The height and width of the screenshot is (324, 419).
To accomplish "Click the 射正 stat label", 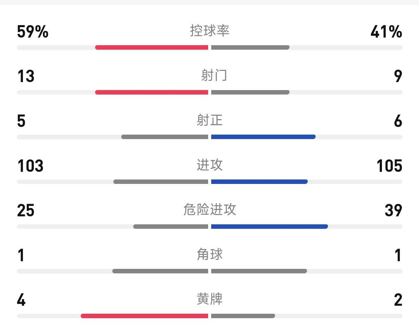I will pyautogui.click(x=209, y=120).
